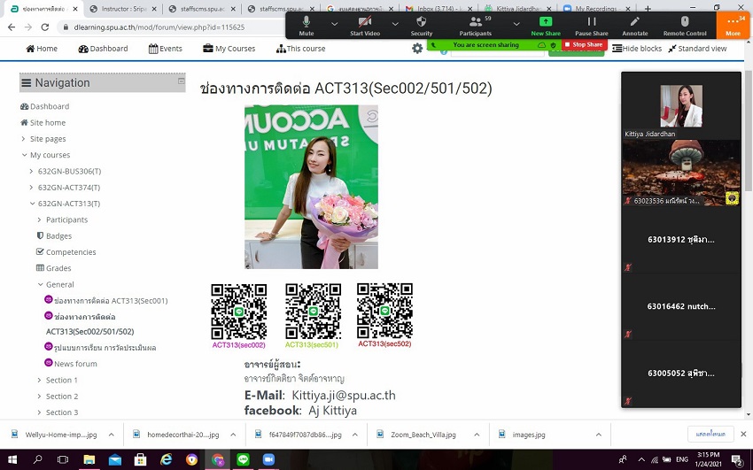This screenshot has width=753, height=470.
Task: Expand Section 2 node
Action: click(x=39, y=397)
